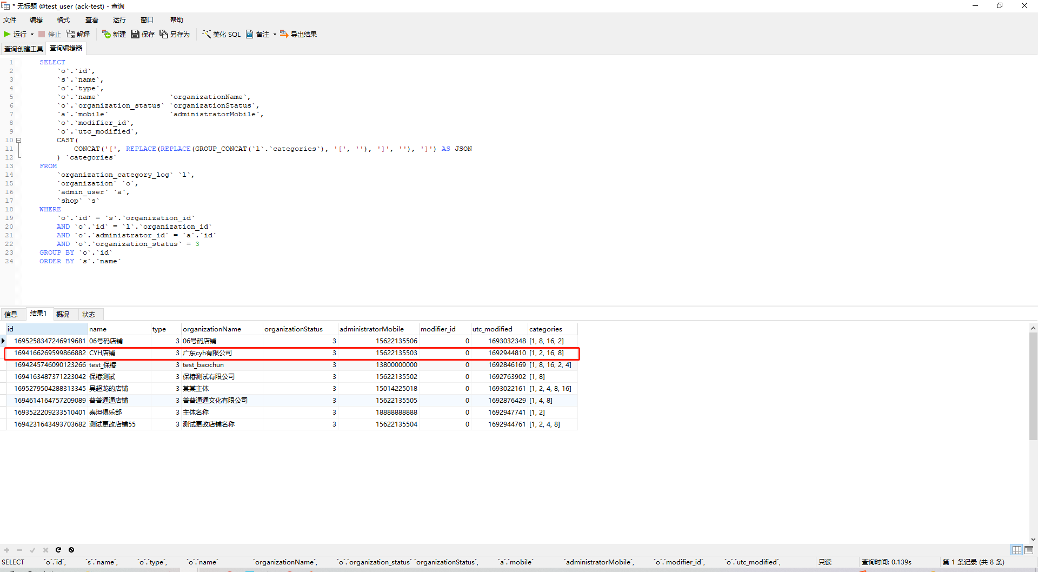Beautify the SQL with 美化 SQL
The image size is (1038, 572).
point(222,34)
